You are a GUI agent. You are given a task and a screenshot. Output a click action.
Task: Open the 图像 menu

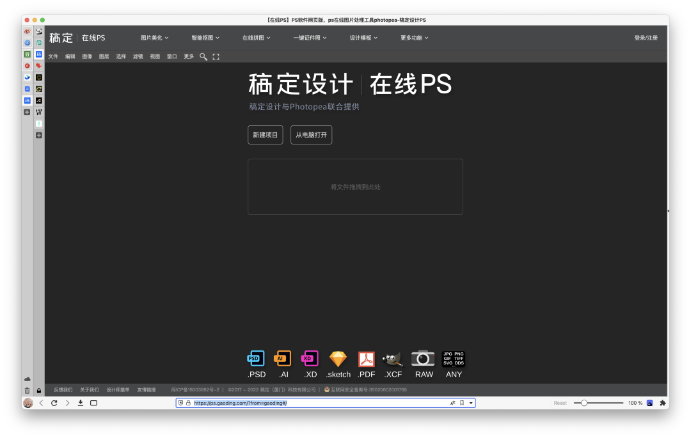click(x=87, y=56)
